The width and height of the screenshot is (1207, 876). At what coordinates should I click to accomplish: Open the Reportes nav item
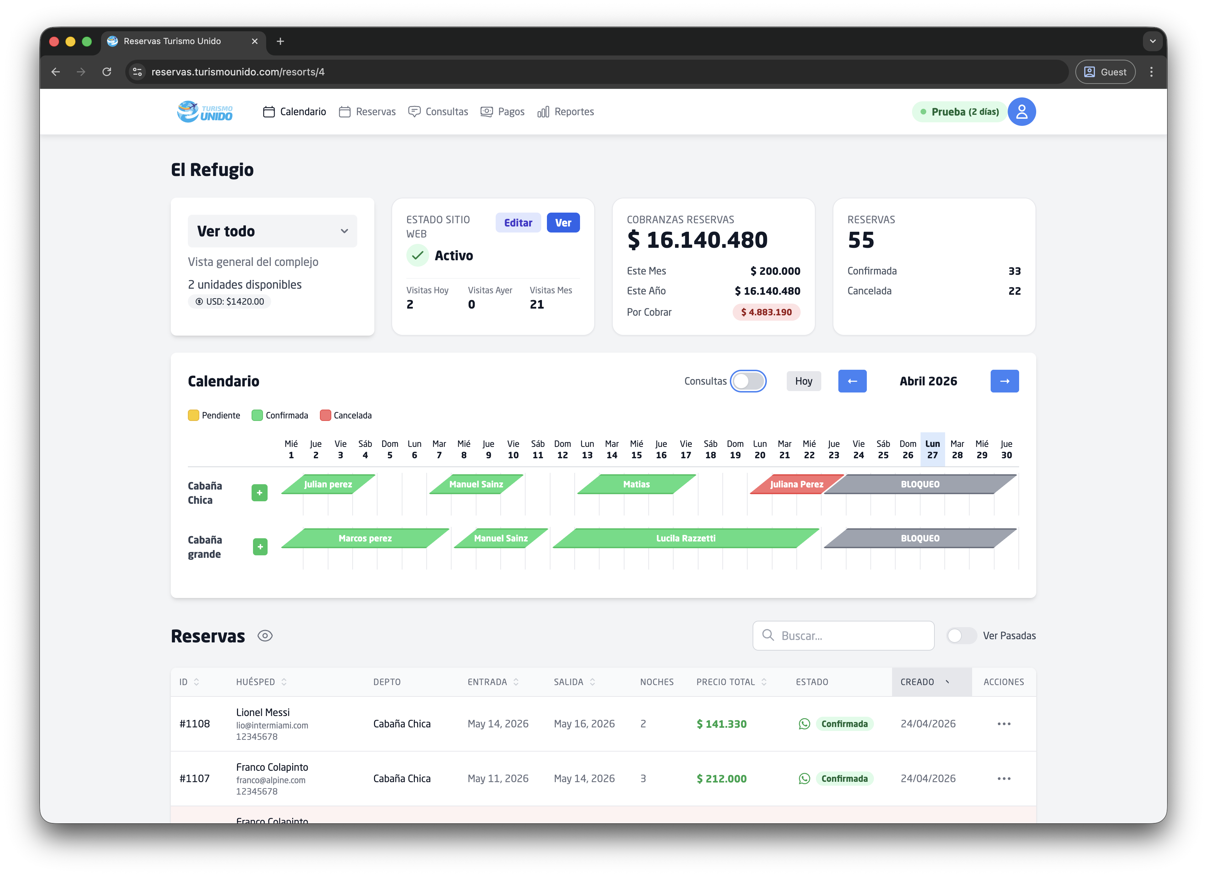566,112
